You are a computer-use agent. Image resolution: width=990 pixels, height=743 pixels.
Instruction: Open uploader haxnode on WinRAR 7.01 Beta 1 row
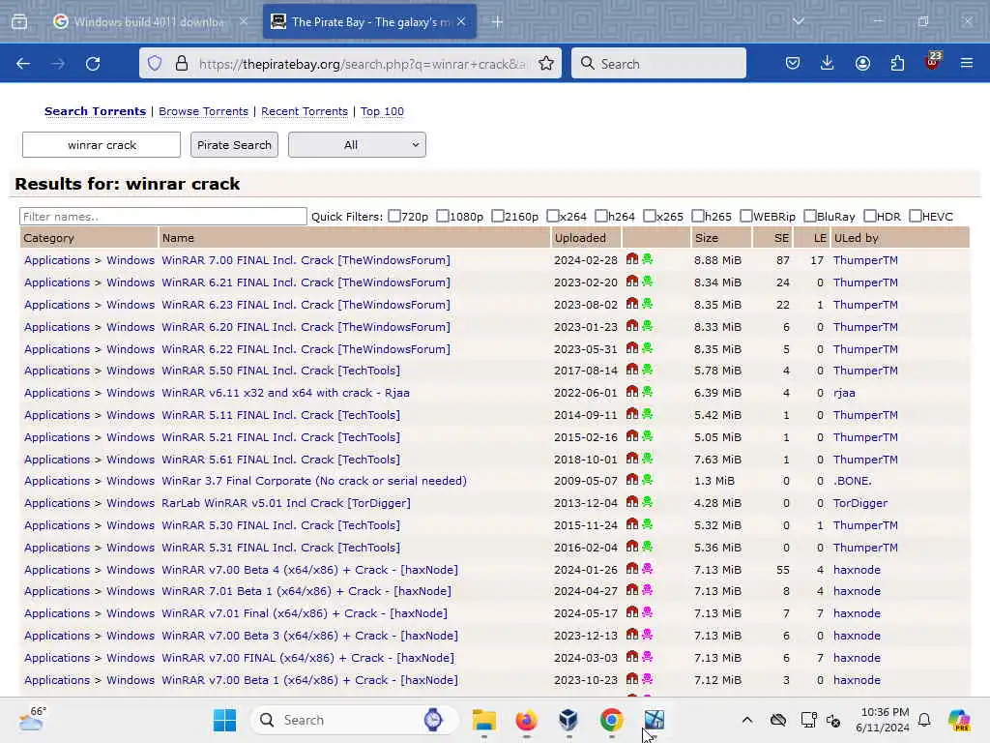point(857,591)
